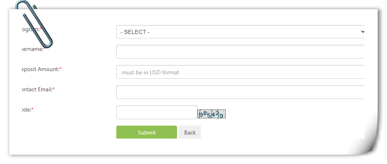The image size is (387, 164).
Task: Click the Contact Email label text
Action: (x=37, y=90)
